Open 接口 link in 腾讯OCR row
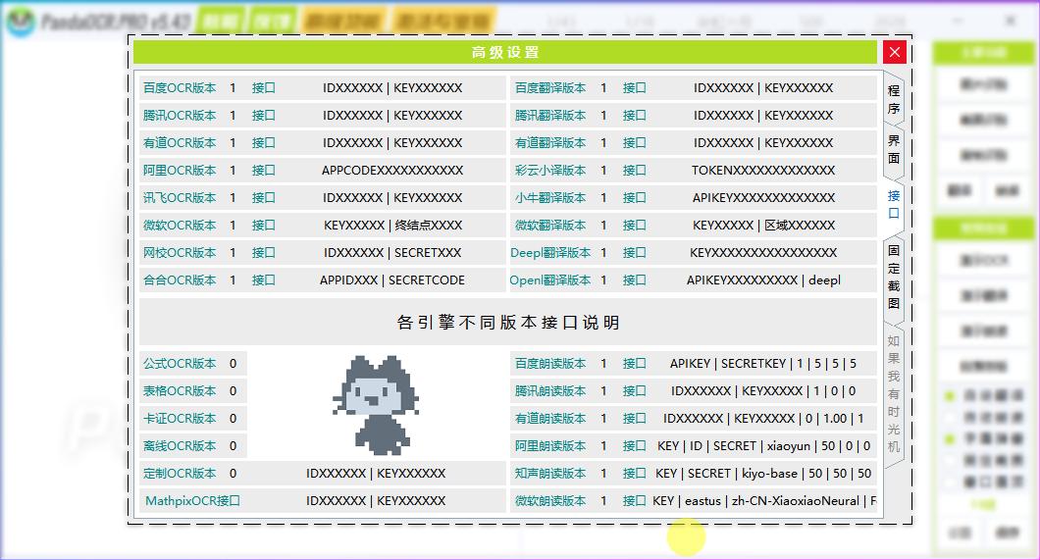 click(x=263, y=116)
